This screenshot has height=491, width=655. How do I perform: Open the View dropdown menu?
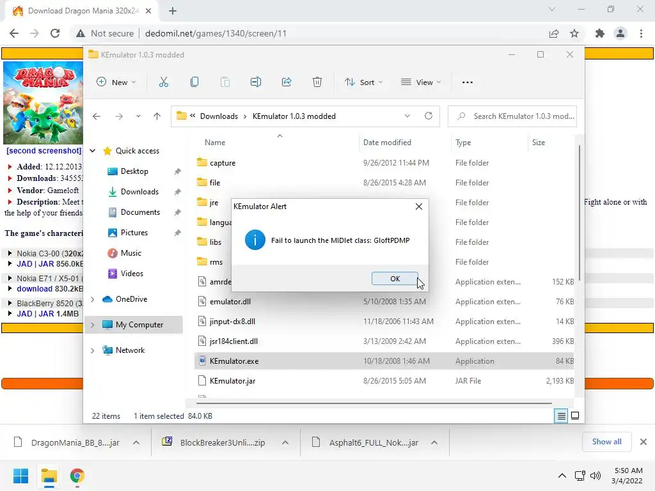click(x=420, y=82)
